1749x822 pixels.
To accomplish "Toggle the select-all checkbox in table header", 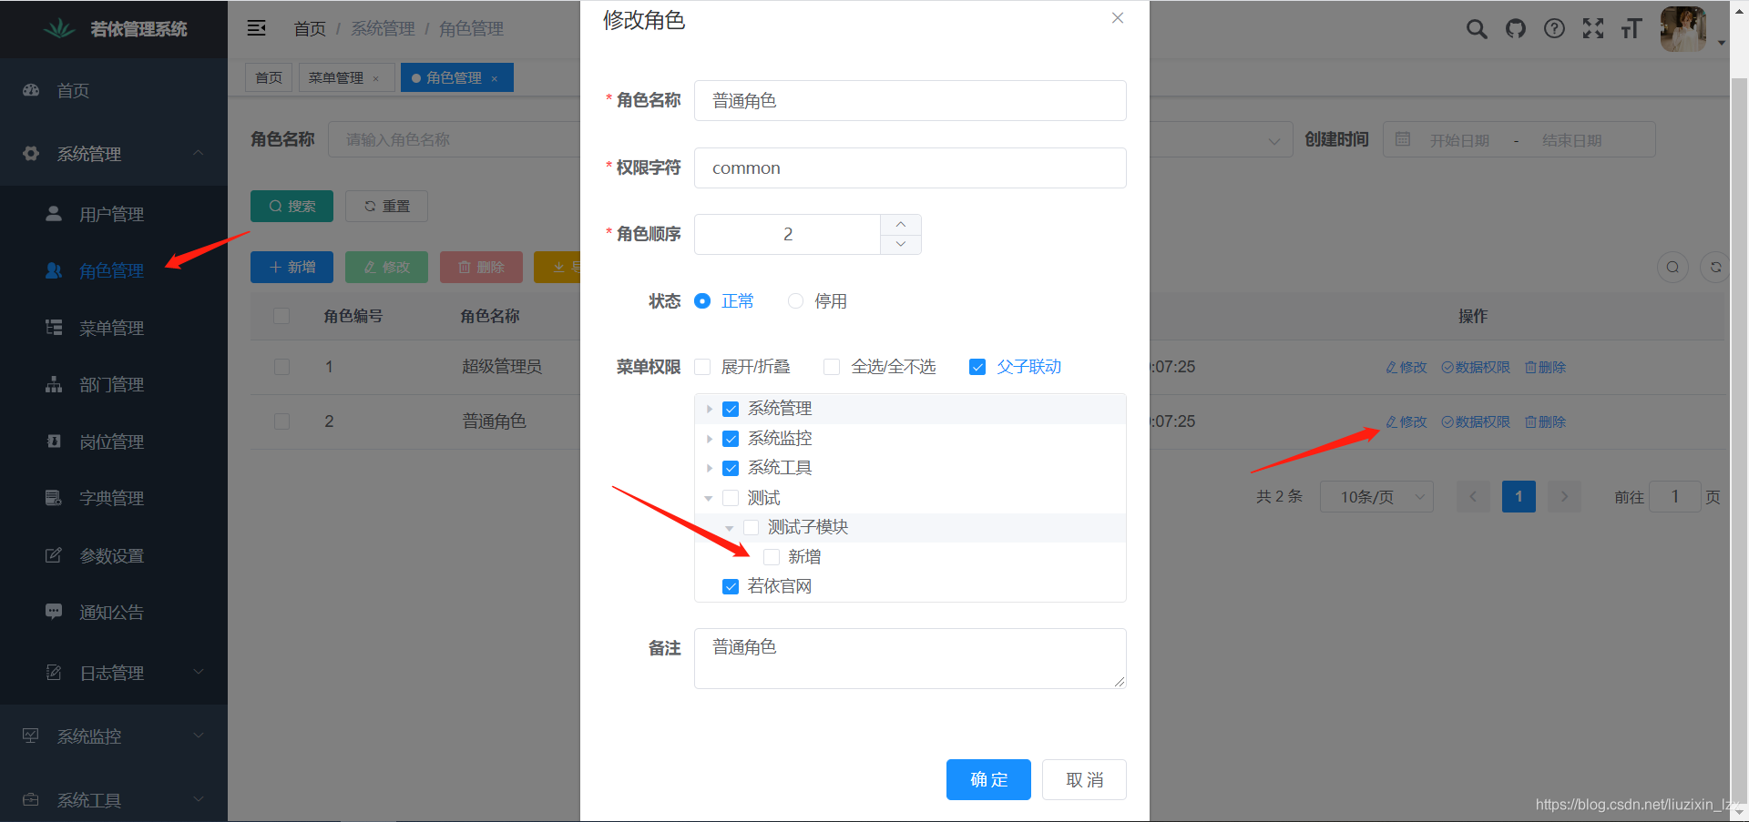I will coord(281,316).
